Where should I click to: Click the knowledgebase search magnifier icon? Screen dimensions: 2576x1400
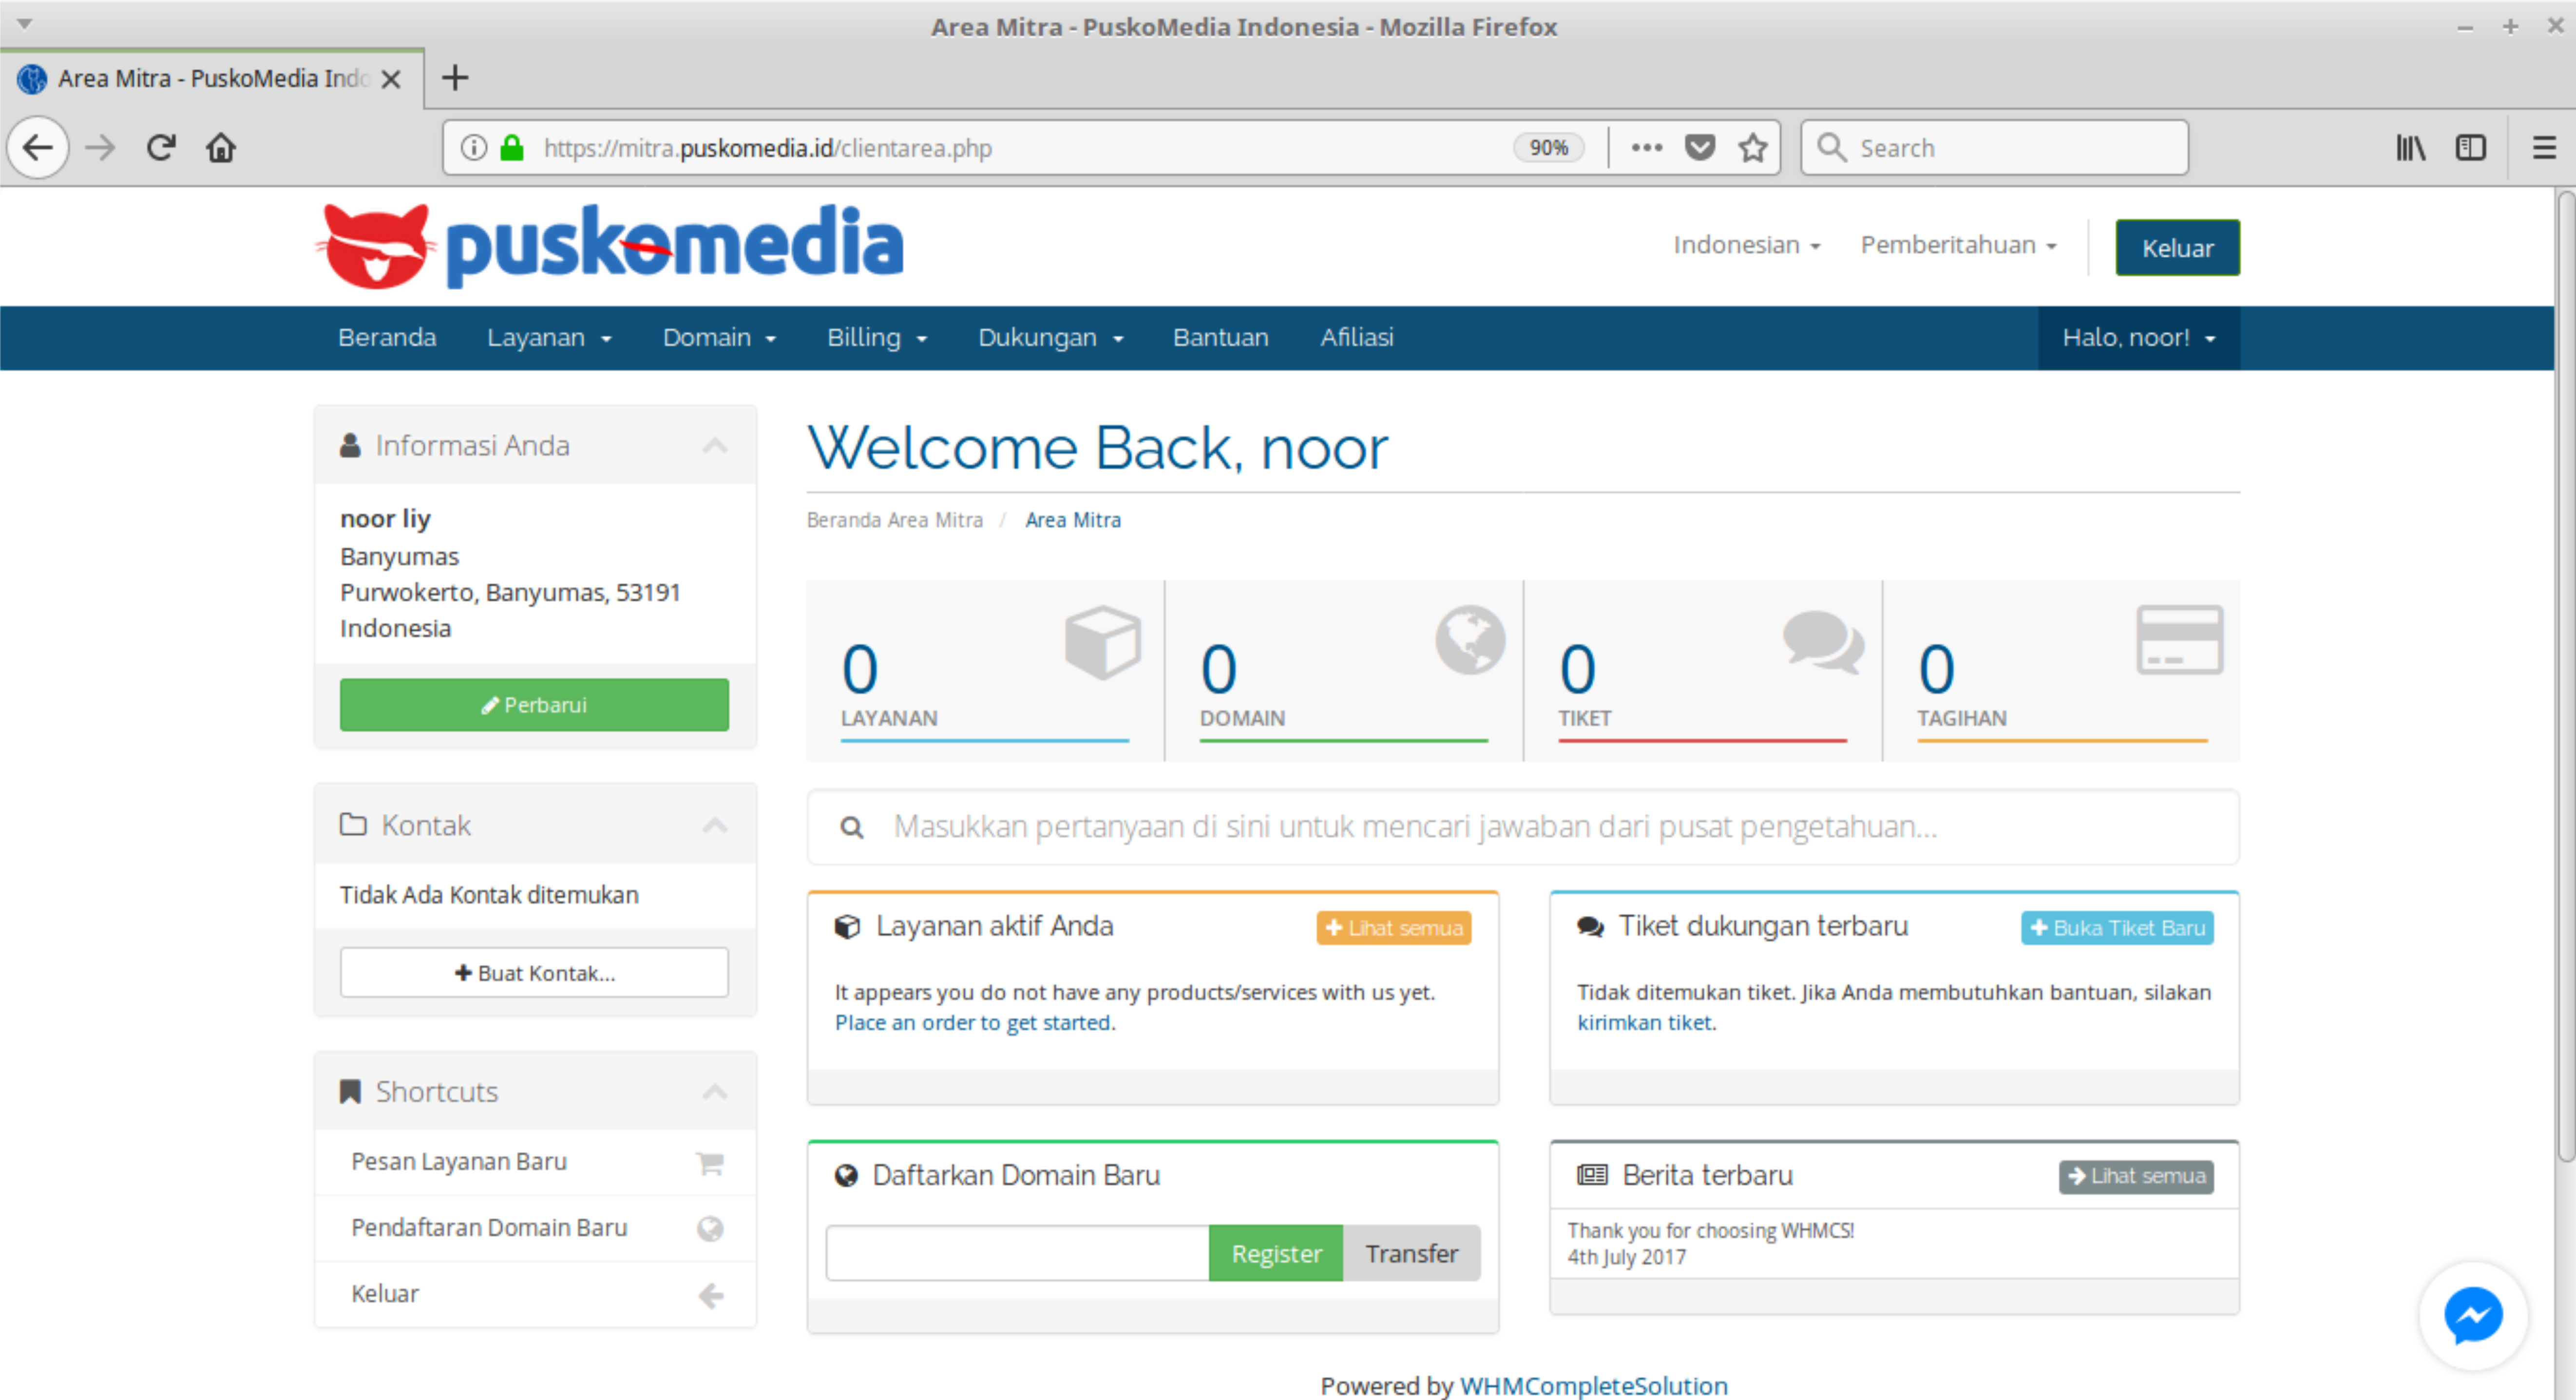852,828
